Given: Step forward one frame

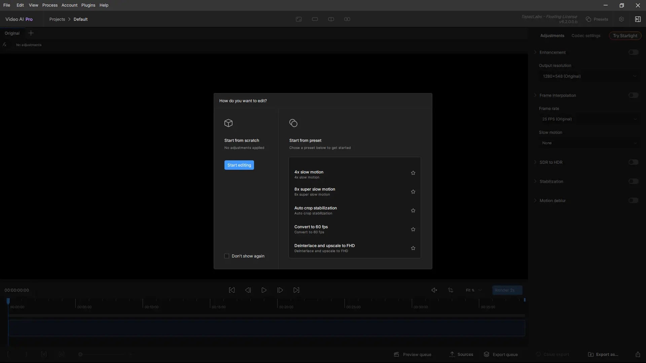Looking at the screenshot, I should pos(280,290).
